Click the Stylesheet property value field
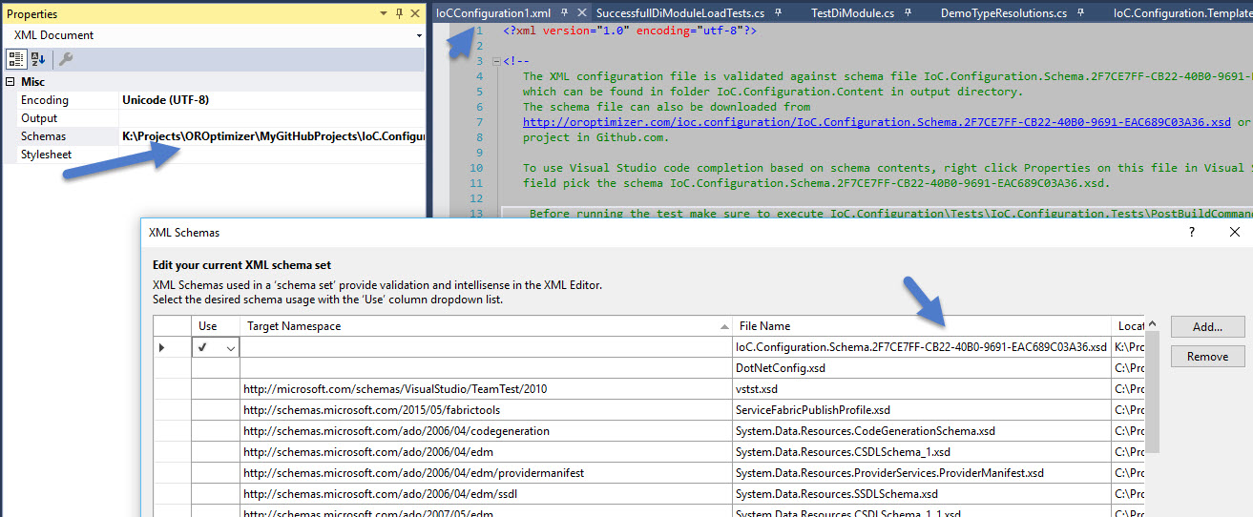 272,155
